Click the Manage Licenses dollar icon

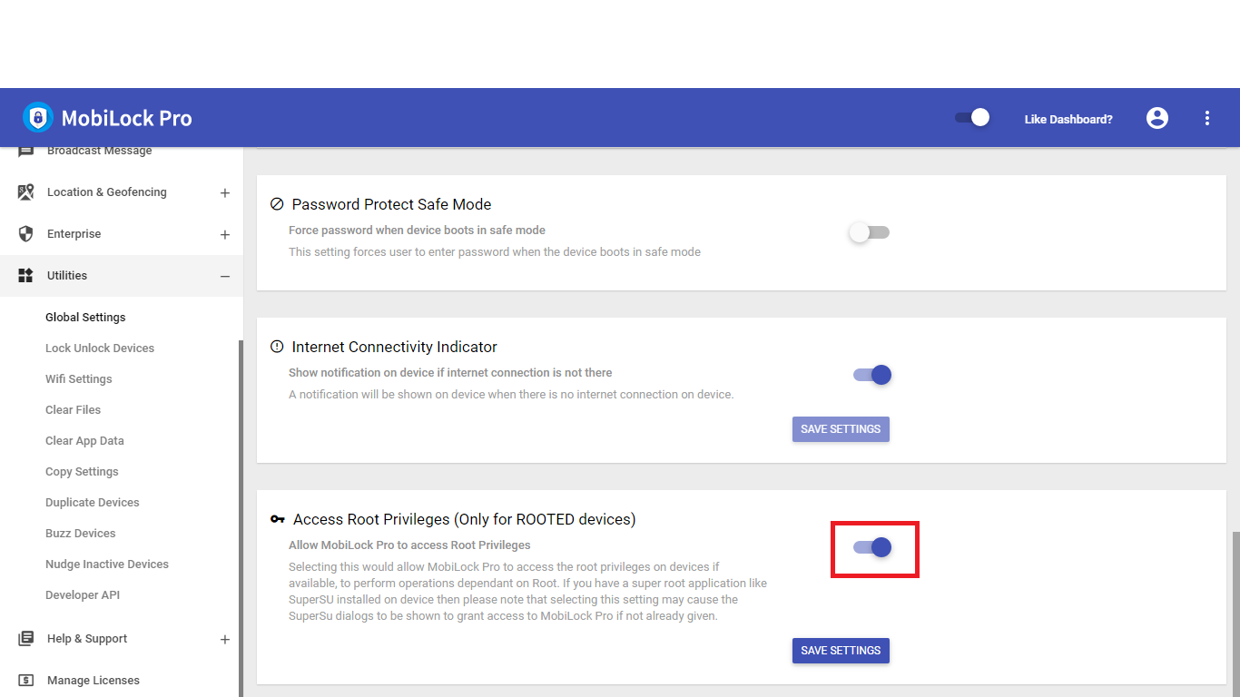click(x=26, y=680)
